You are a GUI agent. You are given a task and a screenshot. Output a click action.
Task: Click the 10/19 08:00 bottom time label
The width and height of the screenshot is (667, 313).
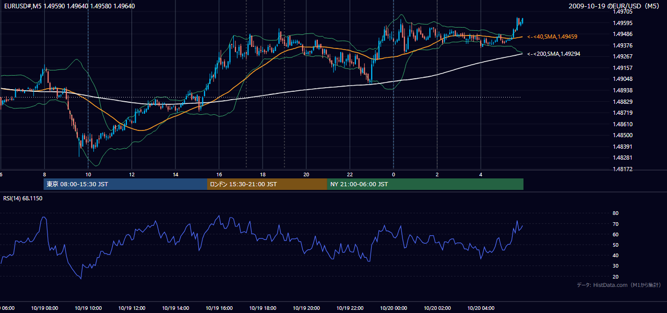[x=44, y=308]
